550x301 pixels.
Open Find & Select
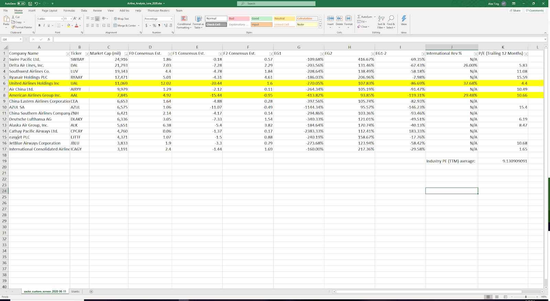pyautogui.click(x=391, y=22)
